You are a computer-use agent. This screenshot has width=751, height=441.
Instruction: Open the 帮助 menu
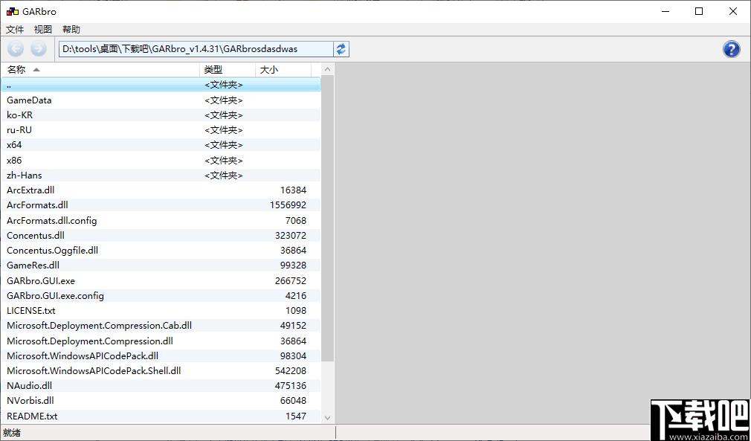pos(71,30)
